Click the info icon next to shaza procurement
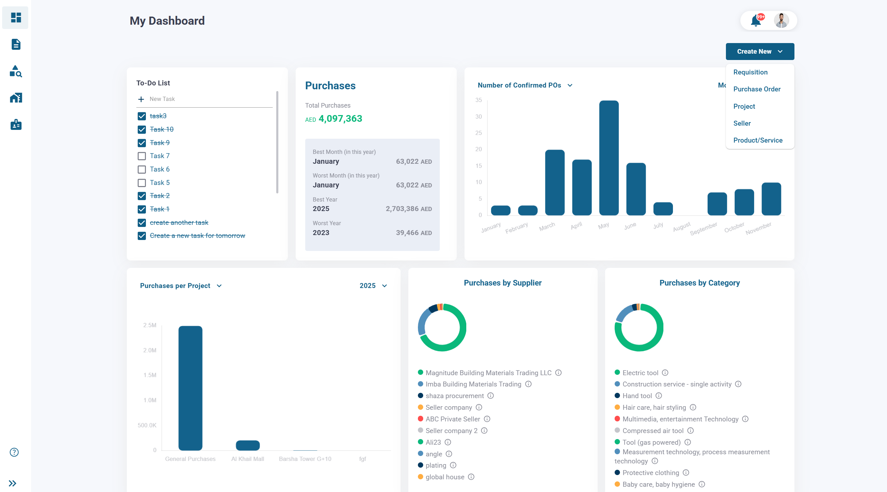This screenshot has width=887, height=492. (490, 396)
